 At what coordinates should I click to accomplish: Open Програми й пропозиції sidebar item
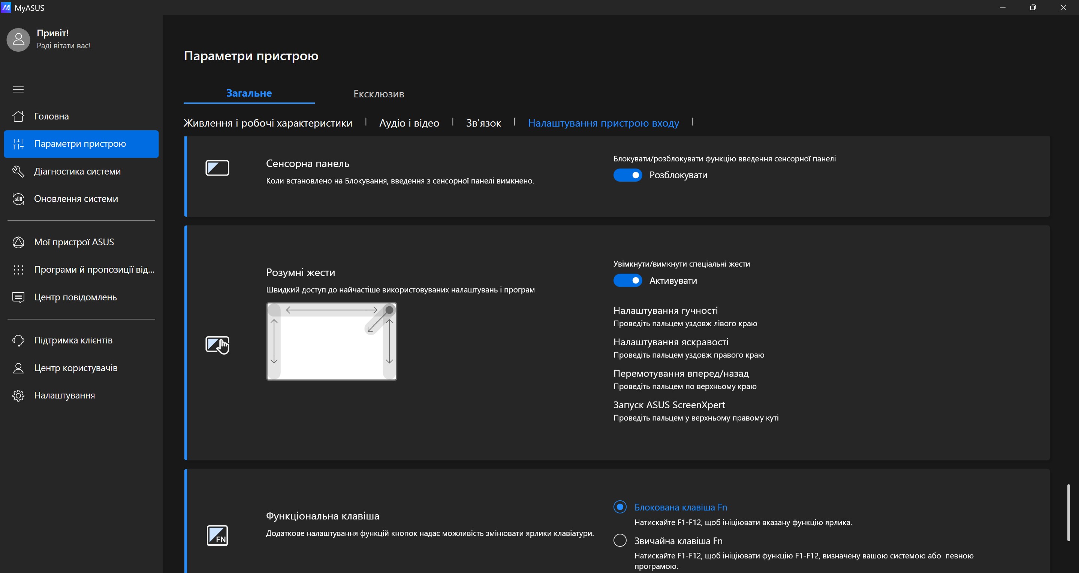(x=94, y=270)
